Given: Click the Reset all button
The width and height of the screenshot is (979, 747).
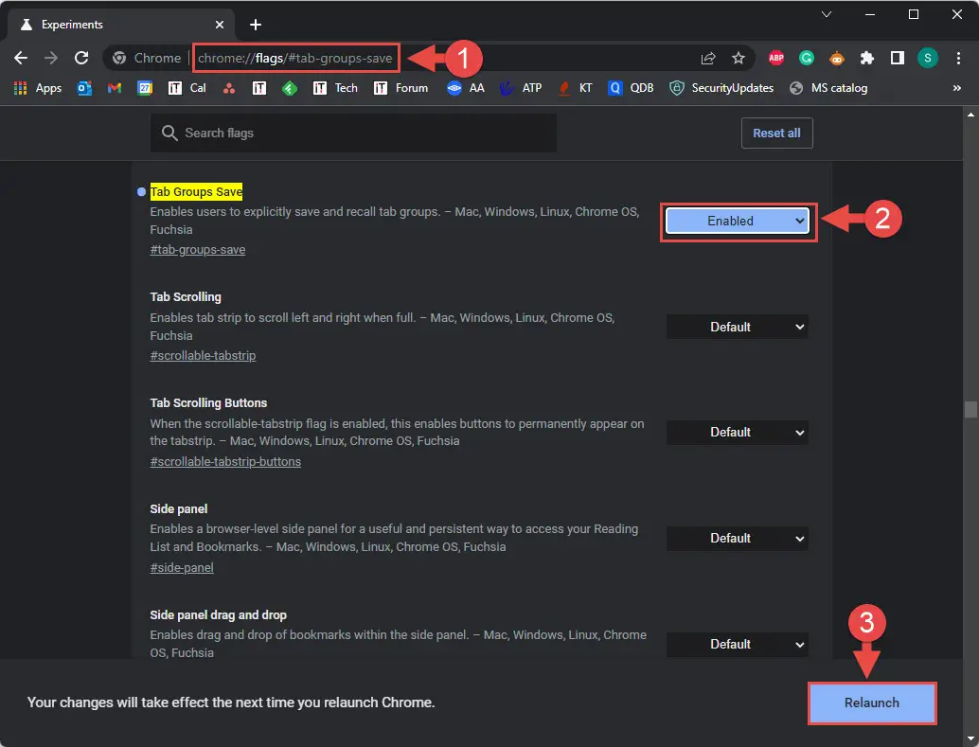Looking at the screenshot, I should (776, 133).
